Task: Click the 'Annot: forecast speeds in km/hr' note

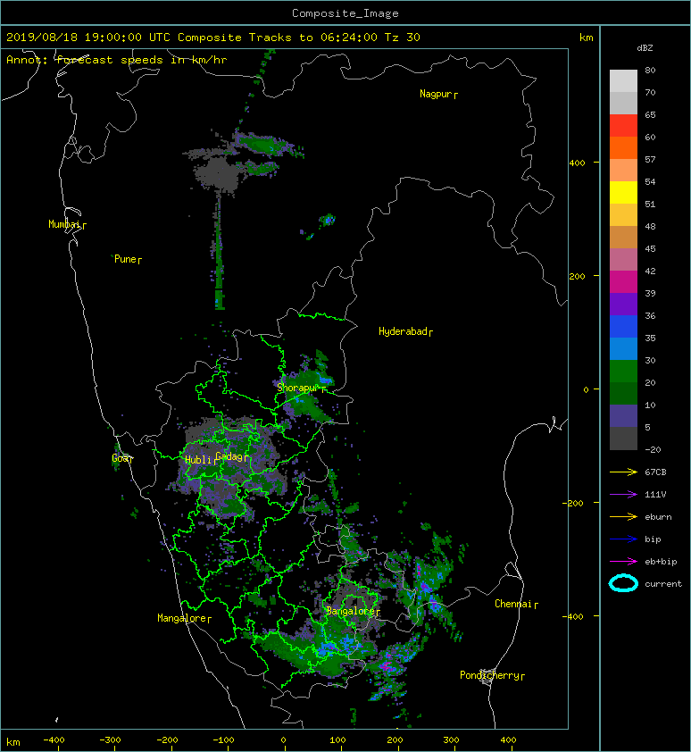Action: tap(117, 60)
